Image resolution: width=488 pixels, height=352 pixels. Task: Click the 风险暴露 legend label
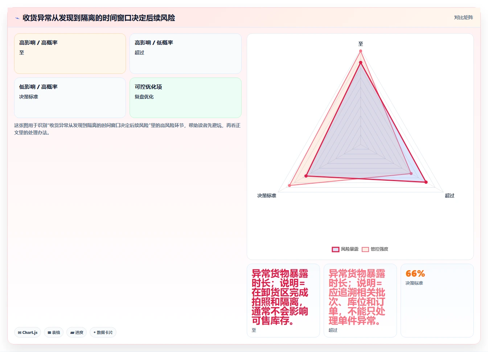click(x=349, y=249)
